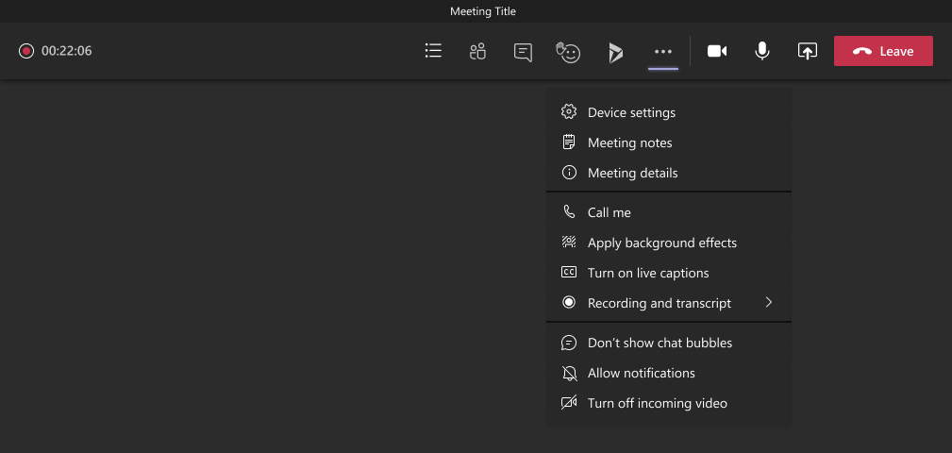Open the meeting agenda list icon
Image resolution: width=952 pixels, height=453 pixels.
433,51
